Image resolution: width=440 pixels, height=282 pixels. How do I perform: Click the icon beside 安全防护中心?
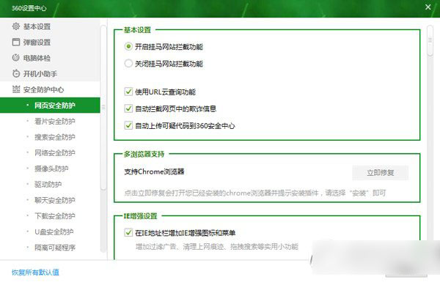tap(16, 89)
